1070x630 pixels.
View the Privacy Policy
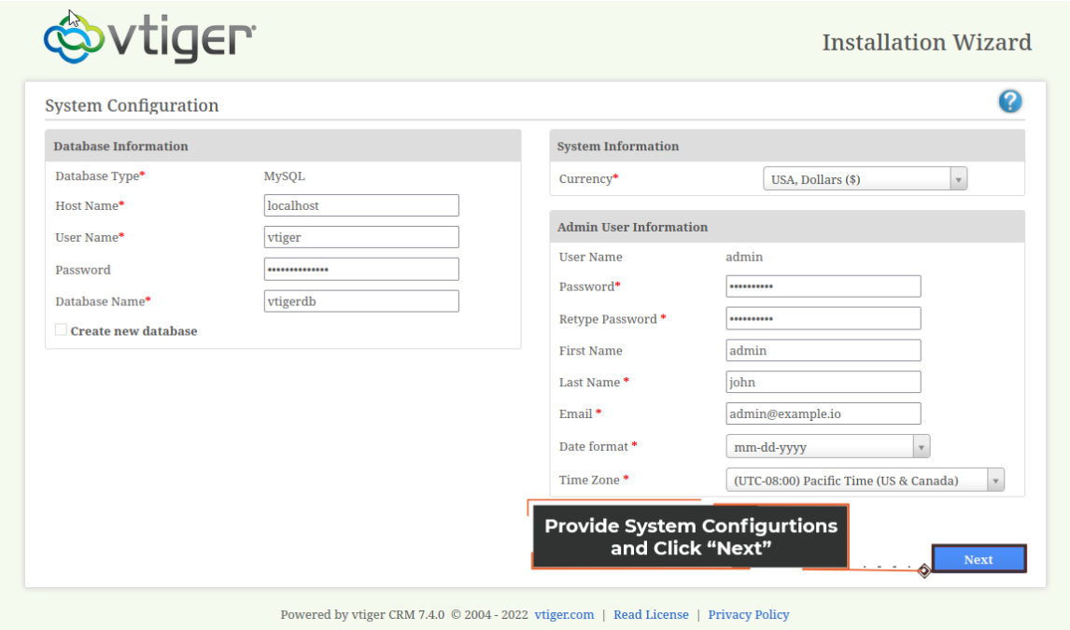[749, 614]
